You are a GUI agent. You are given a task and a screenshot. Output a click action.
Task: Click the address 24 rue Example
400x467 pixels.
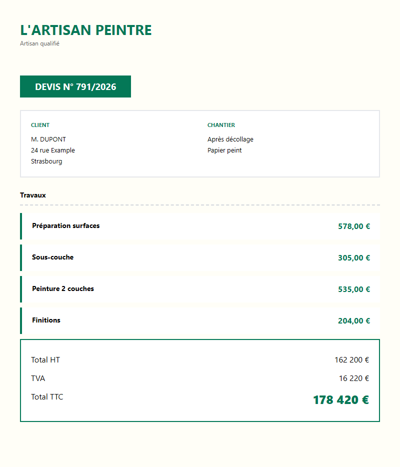[53, 150]
